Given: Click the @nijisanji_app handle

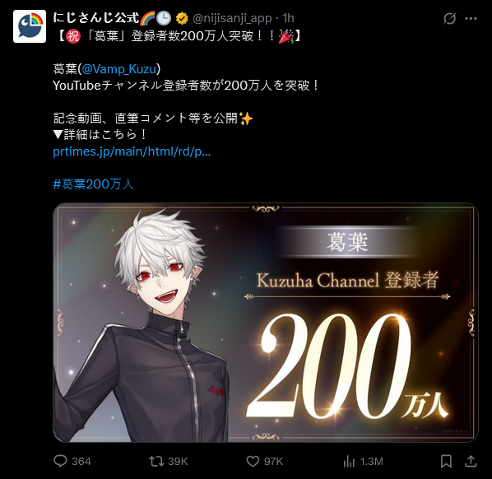Looking at the screenshot, I should (x=232, y=19).
